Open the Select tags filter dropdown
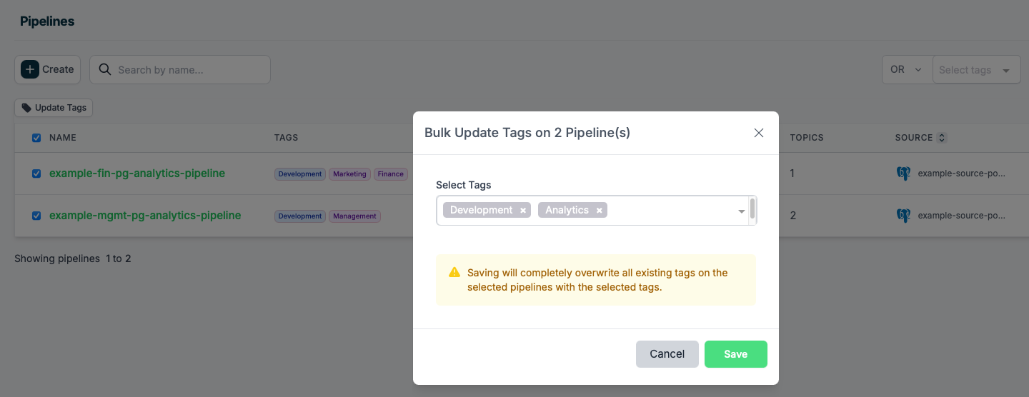Screen dimensions: 1029x397 click(x=977, y=69)
